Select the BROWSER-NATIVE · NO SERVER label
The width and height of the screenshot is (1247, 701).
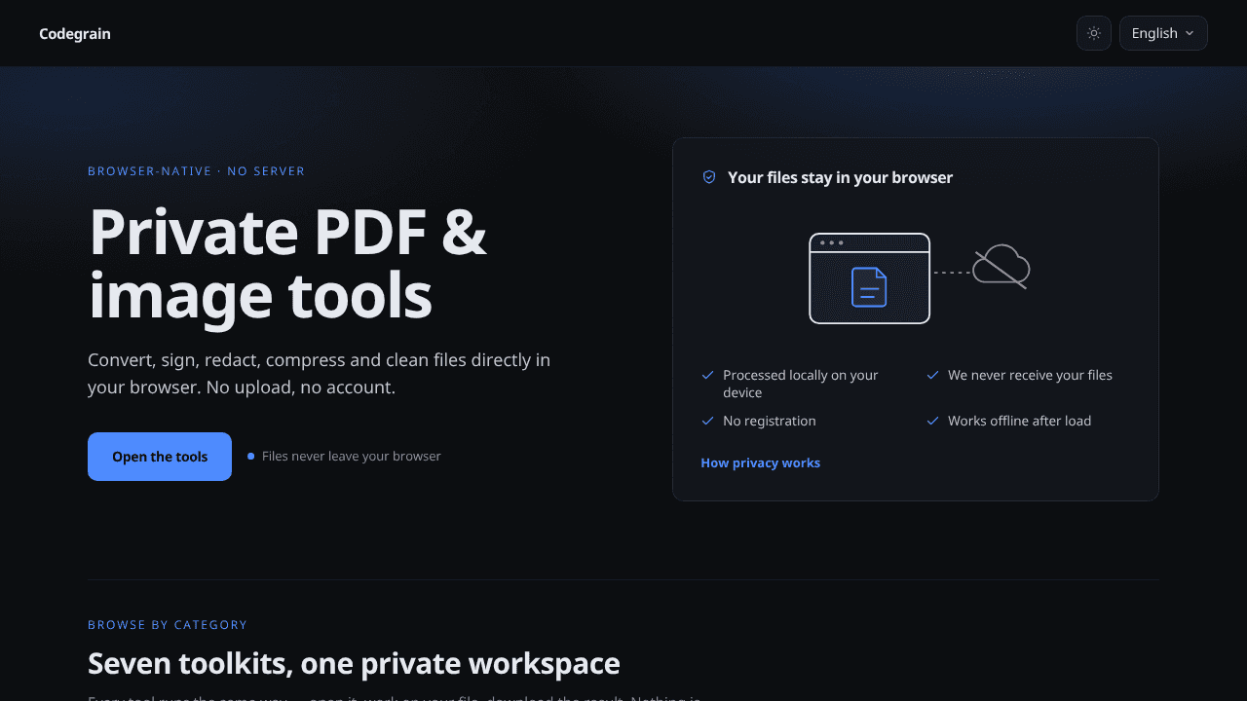point(196,171)
